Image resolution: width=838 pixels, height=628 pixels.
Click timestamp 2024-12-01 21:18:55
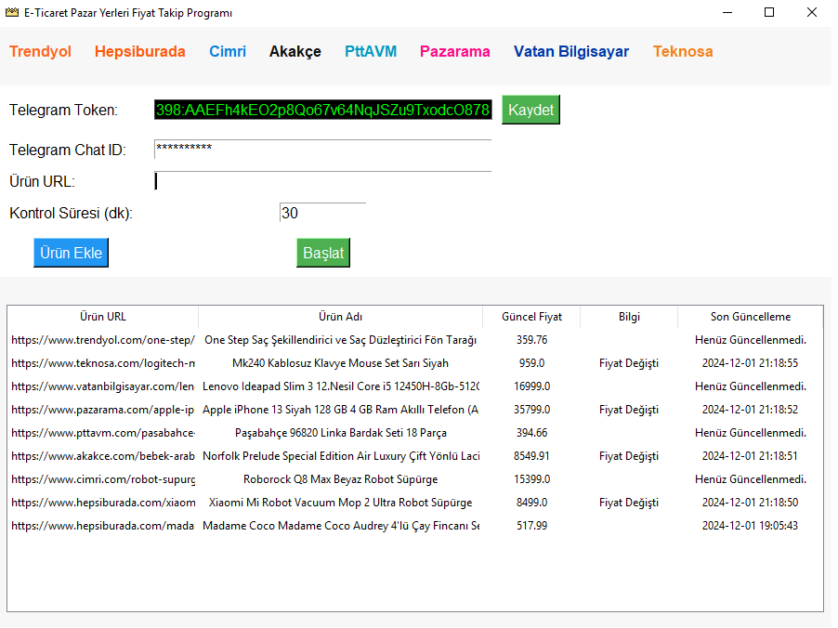click(750, 363)
